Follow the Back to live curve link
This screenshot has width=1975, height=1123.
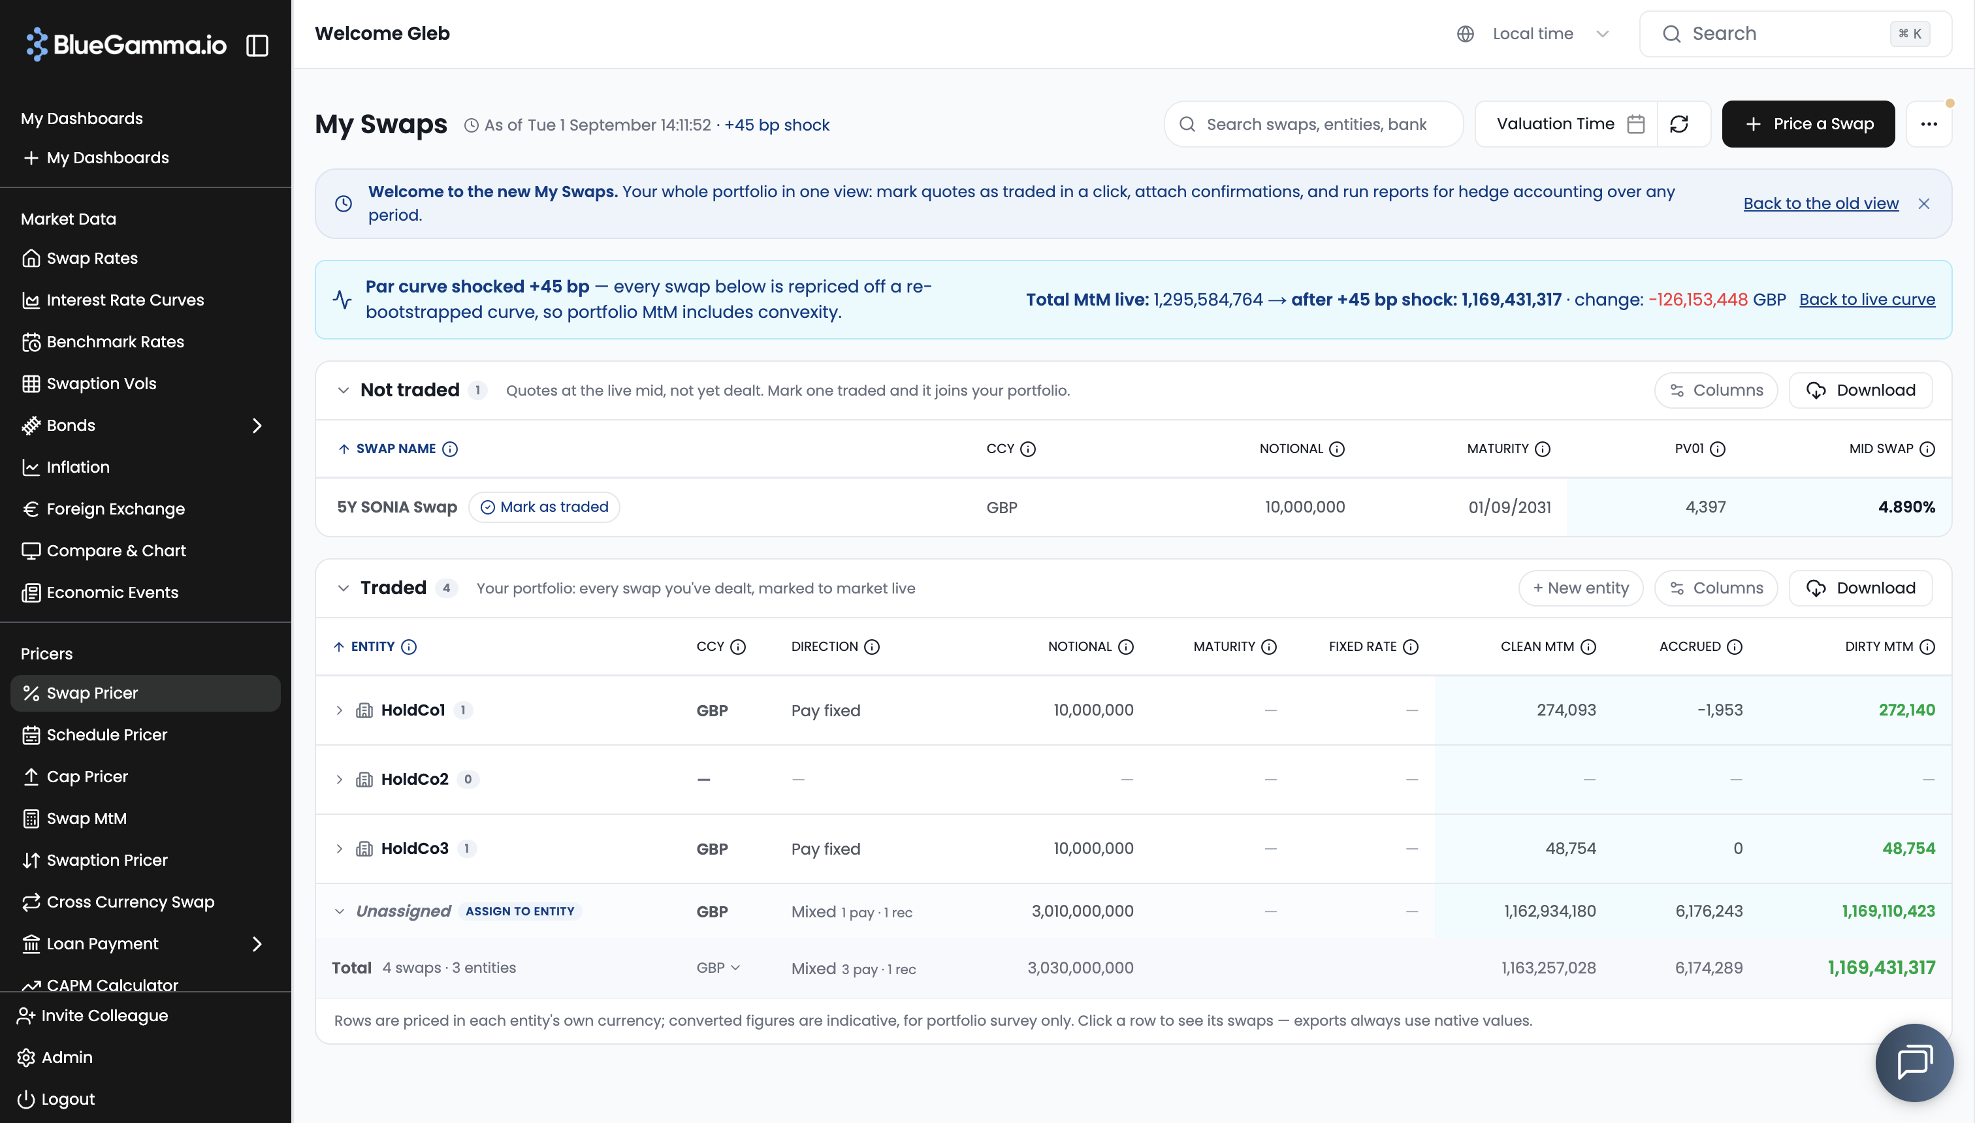tap(1867, 300)
